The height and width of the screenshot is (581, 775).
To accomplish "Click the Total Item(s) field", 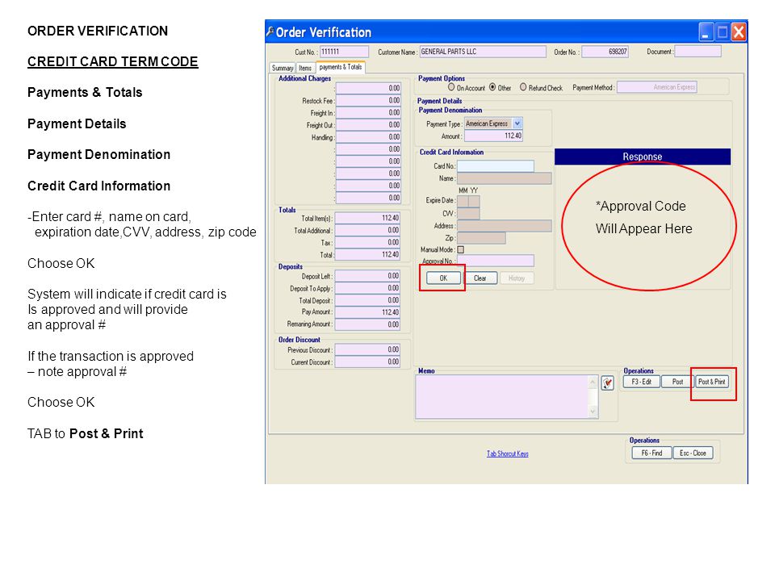I will click(x=368, y=218).
